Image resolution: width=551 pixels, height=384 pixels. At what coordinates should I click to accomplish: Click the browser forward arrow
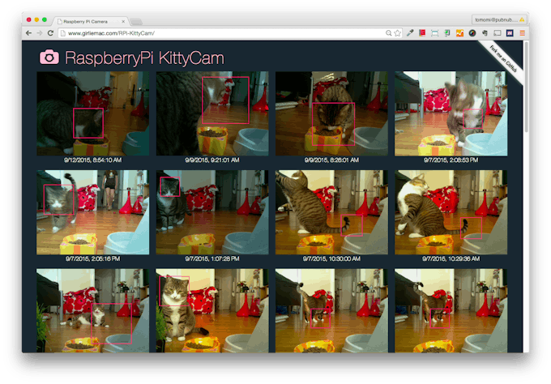point(40,33)
